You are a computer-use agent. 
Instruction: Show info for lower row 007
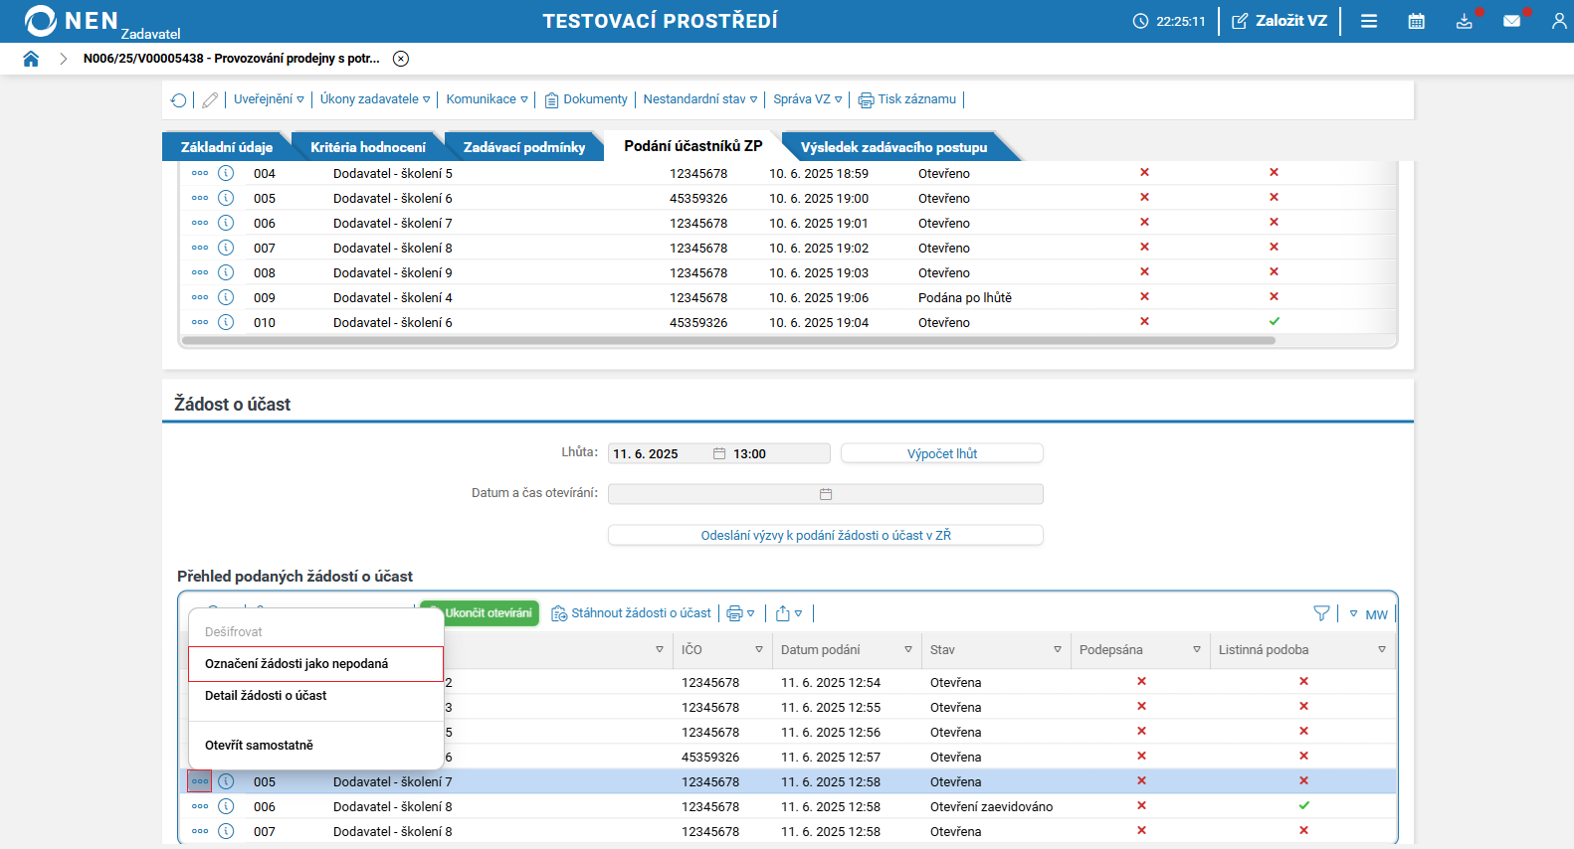(226, 831)
